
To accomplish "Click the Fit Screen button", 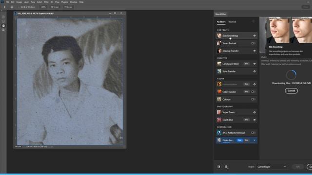I will point(55,7).
